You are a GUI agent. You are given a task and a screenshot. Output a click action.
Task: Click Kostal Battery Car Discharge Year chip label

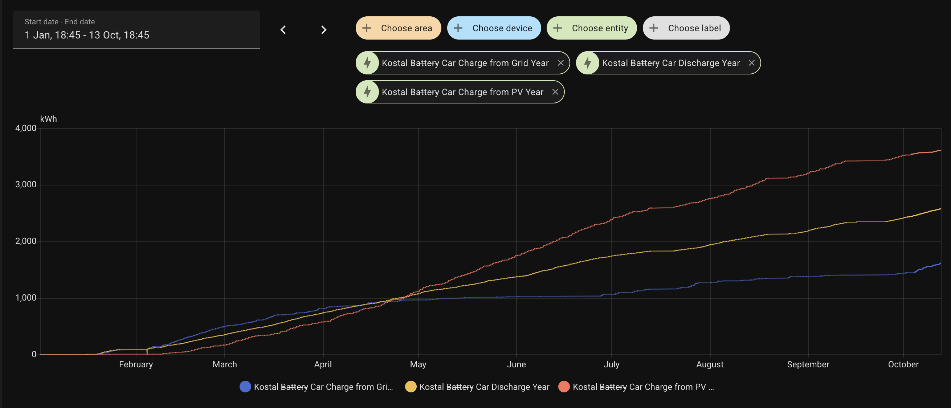[670, 63]
